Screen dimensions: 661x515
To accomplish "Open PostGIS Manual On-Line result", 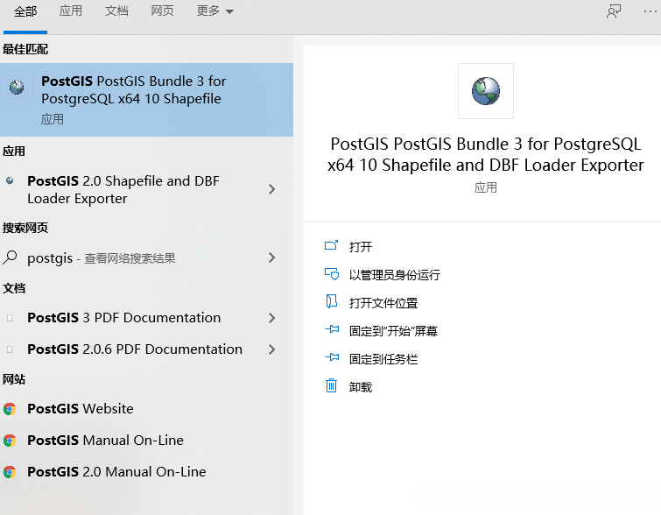I will click(105, 441).
